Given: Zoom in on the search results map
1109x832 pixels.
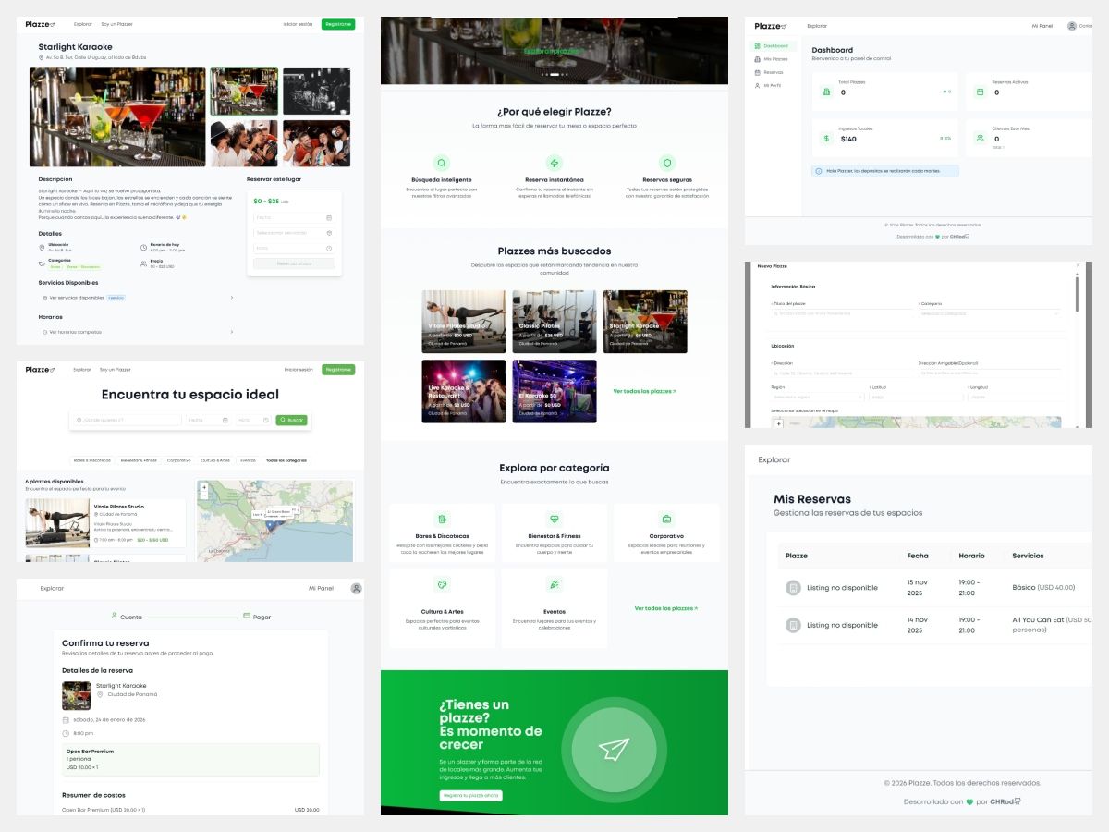Looking at the screenshot, I should [x=204, y=487].
